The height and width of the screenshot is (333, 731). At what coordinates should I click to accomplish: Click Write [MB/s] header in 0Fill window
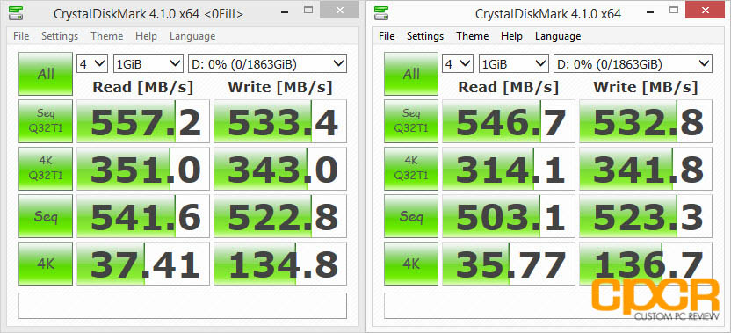point(280,87)
